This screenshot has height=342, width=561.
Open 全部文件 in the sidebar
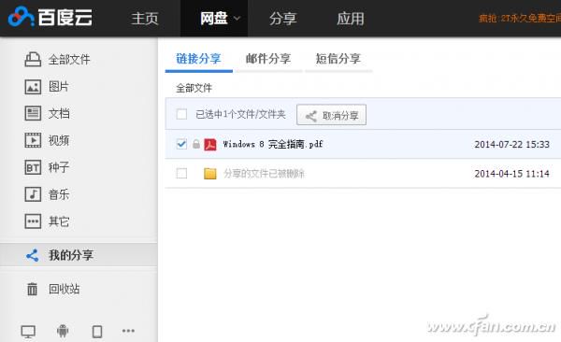pyautogui.click(x=69, y=60)
